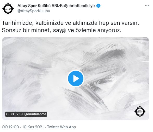Click the 0:30 video duration badge
This screenshot has height=132, width=153.
point(10,114)
